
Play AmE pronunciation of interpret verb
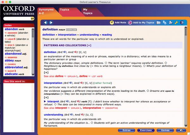(79, 101)
